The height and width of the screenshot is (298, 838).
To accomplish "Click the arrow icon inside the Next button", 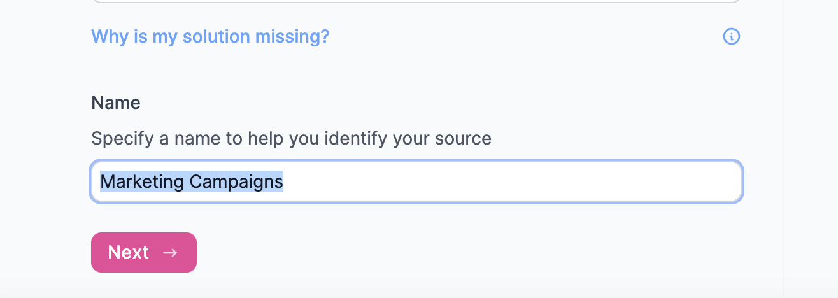I will (170, 253).
